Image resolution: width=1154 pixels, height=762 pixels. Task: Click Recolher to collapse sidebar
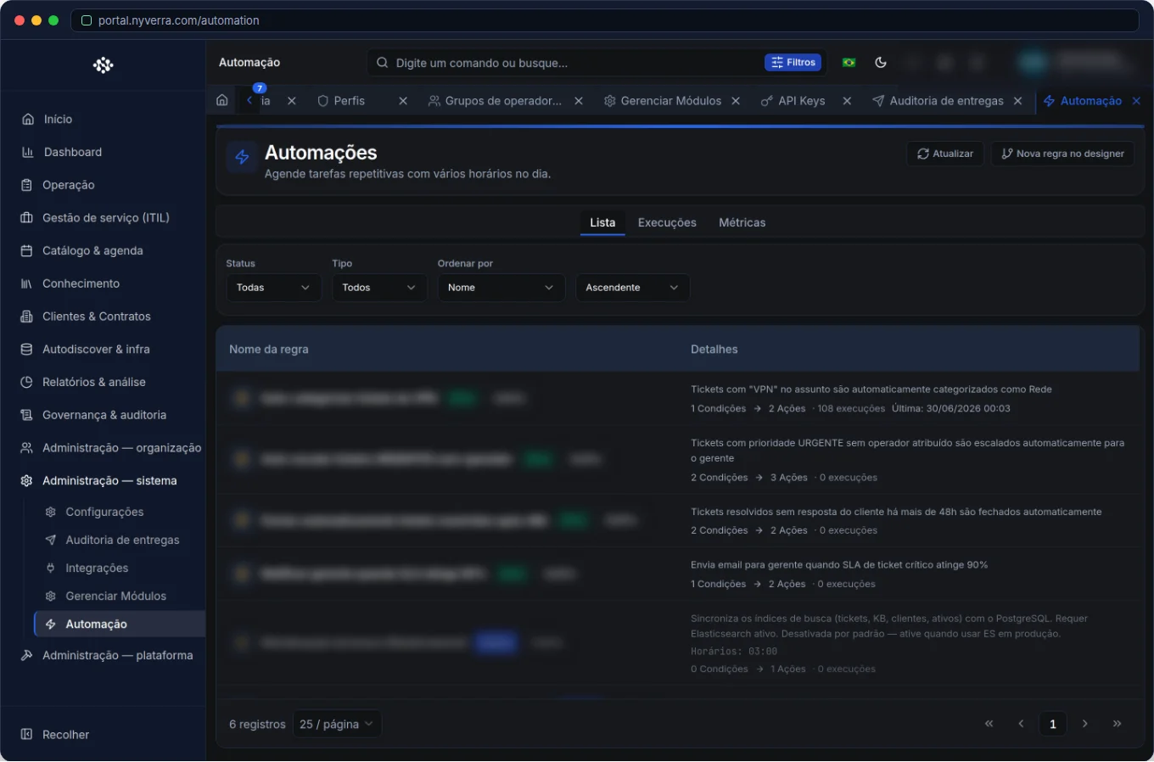[x=65, y=735]
